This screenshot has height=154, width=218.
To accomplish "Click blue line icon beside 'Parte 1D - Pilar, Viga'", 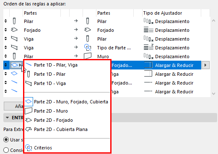I will coord(29,64).
